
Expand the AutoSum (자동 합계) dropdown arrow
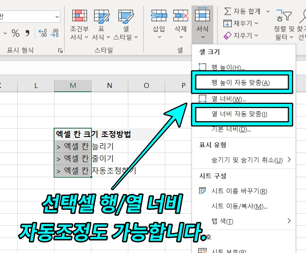(x=268, y=11)
